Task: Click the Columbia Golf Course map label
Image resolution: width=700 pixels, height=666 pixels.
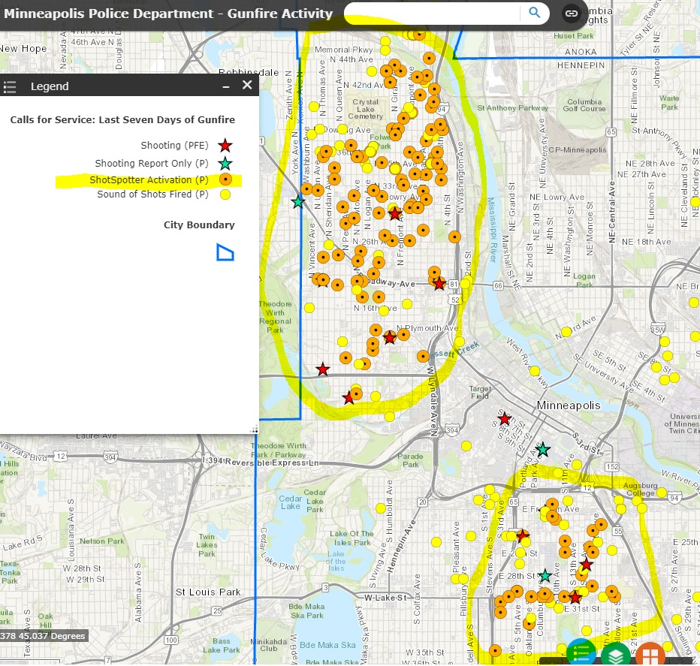Action: pos(584,105)
